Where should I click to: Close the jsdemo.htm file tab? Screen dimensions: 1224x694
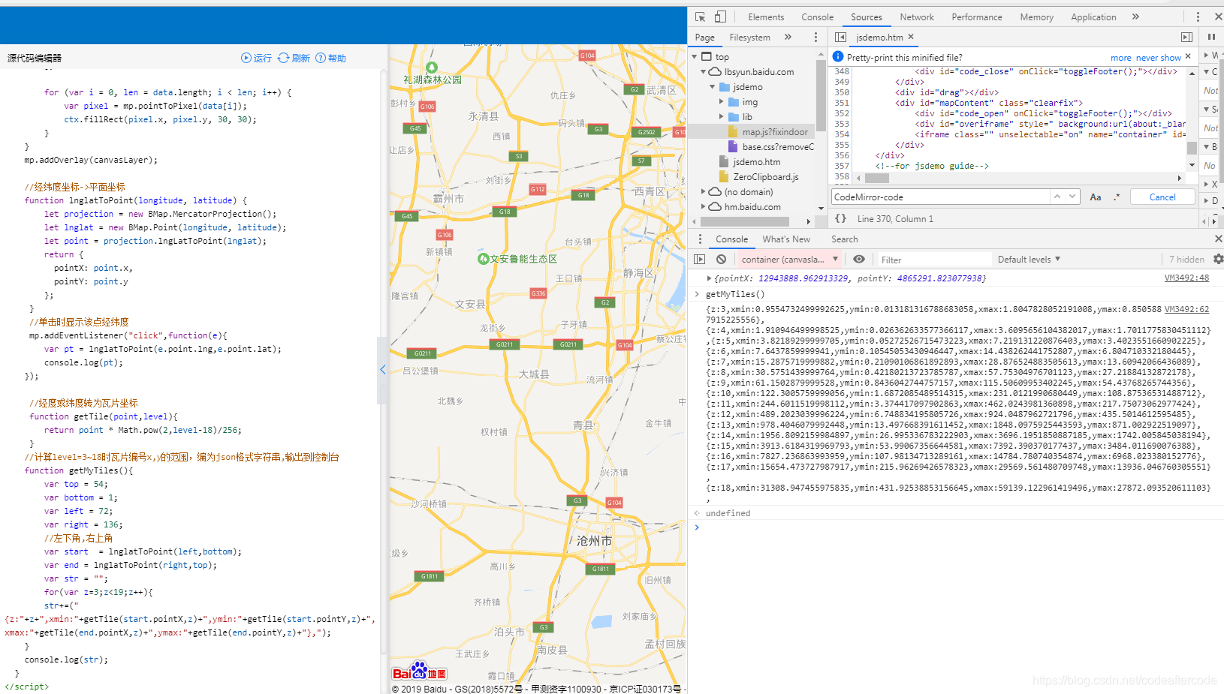pos(911,36)
